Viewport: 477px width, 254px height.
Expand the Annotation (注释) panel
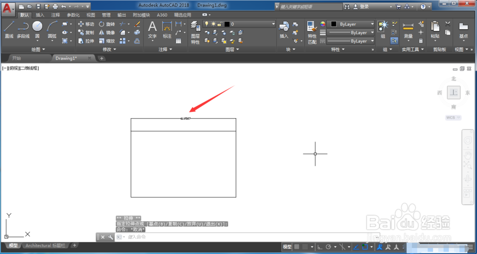pos(165,49)
